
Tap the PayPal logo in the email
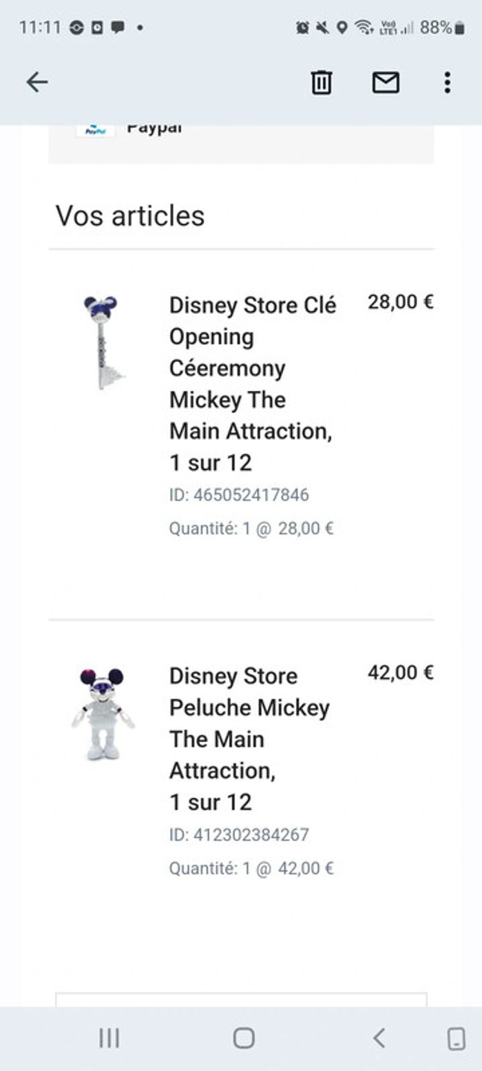95,128
